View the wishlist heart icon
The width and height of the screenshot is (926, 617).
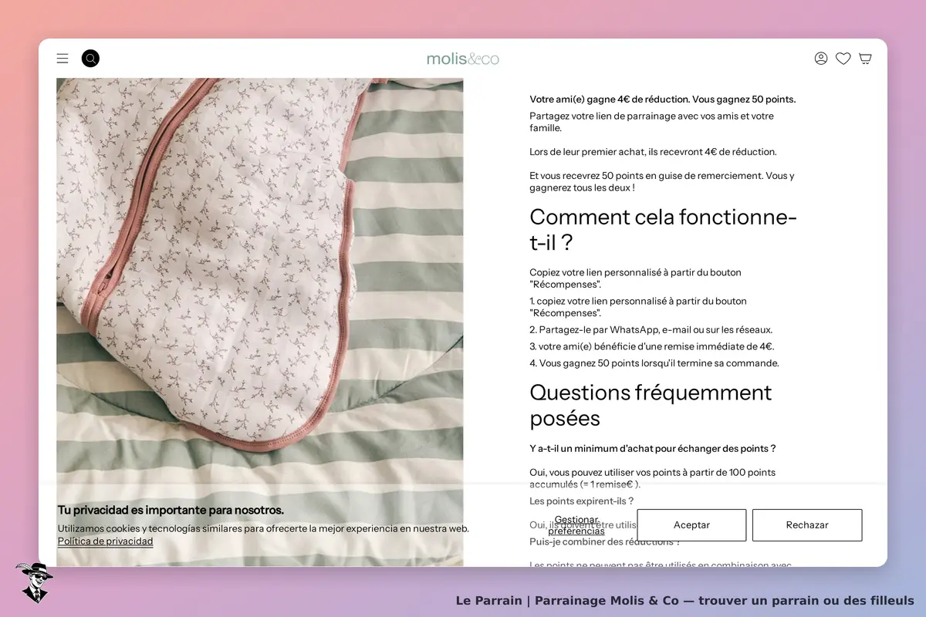(x=843, y=59)
